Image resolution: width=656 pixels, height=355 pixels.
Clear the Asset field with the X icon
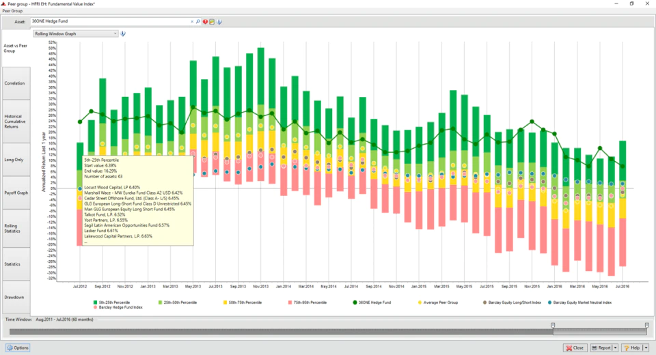192,21
